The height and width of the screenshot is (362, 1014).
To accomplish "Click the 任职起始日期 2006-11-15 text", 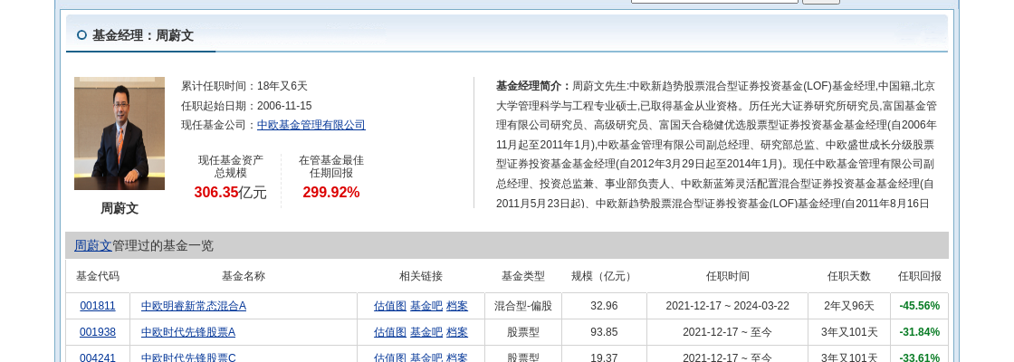I will pyautogui.click(x=246, y=105).
